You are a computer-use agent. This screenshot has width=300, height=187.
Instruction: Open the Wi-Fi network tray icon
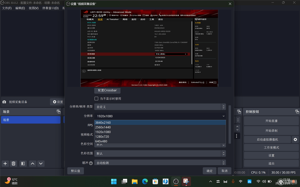pos(258,181)
